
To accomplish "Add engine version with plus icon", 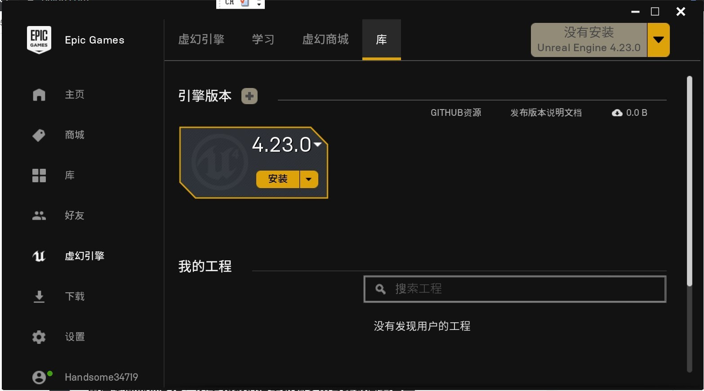I will click(x=250, y=96).
